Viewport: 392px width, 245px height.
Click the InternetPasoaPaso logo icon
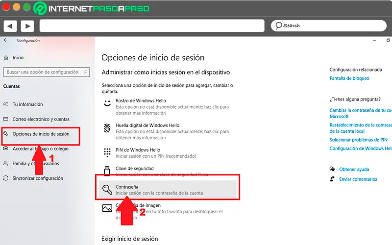click(40, 8)
